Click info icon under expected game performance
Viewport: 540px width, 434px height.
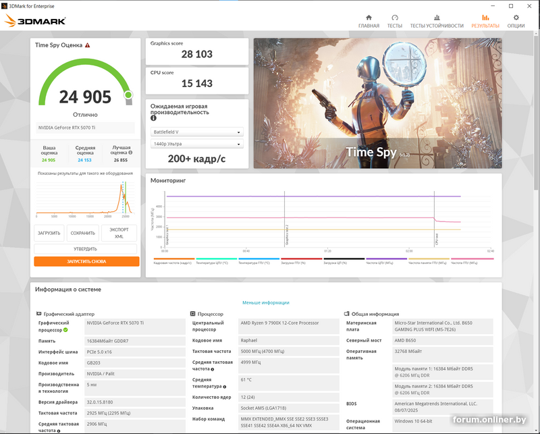click(153, 118)
